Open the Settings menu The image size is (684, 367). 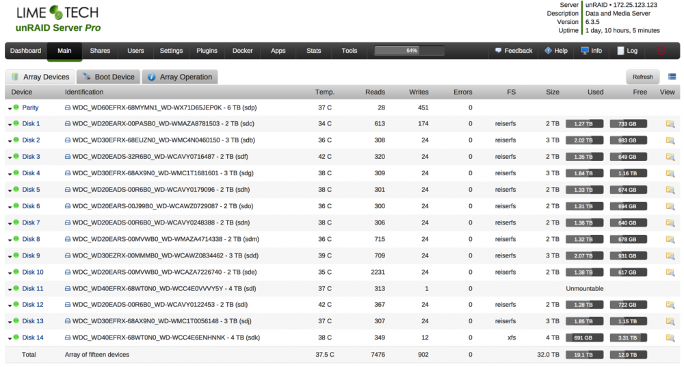[171, 51]
